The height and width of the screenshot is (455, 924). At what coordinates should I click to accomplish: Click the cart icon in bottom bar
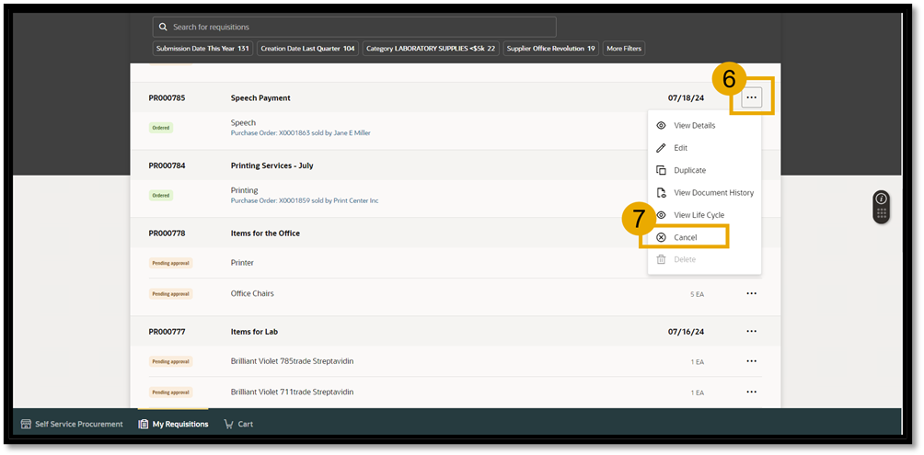tap(229, 424)
